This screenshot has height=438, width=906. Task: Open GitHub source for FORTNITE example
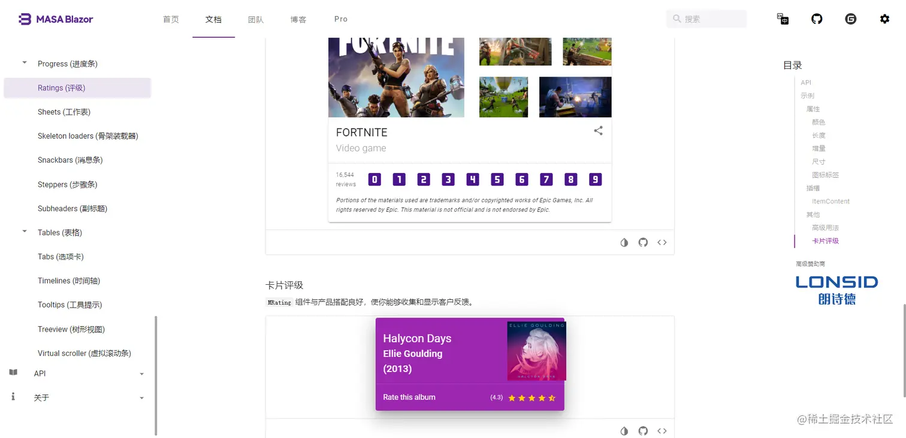point(643,242)
